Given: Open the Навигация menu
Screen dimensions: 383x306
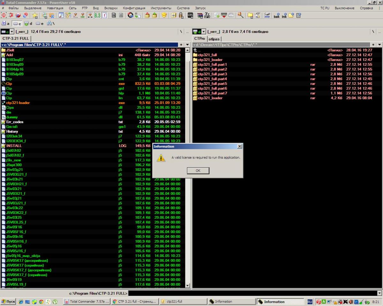Looking at the screenshot, I should coord(55,8).
